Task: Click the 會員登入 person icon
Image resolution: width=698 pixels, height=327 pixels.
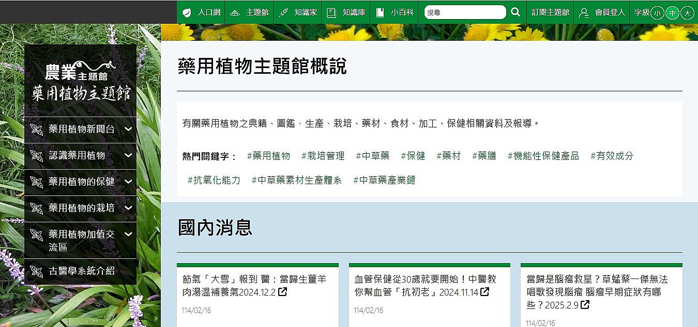Action: tap(584, 12)
